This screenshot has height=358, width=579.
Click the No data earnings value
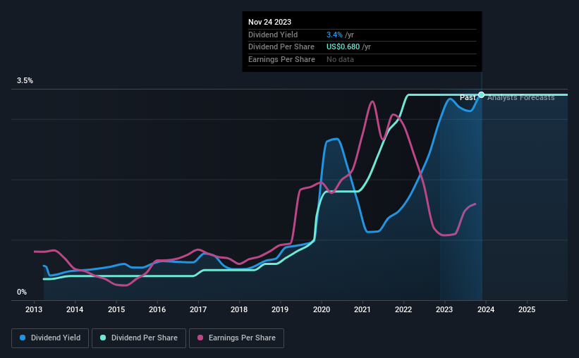pos(340,59)
